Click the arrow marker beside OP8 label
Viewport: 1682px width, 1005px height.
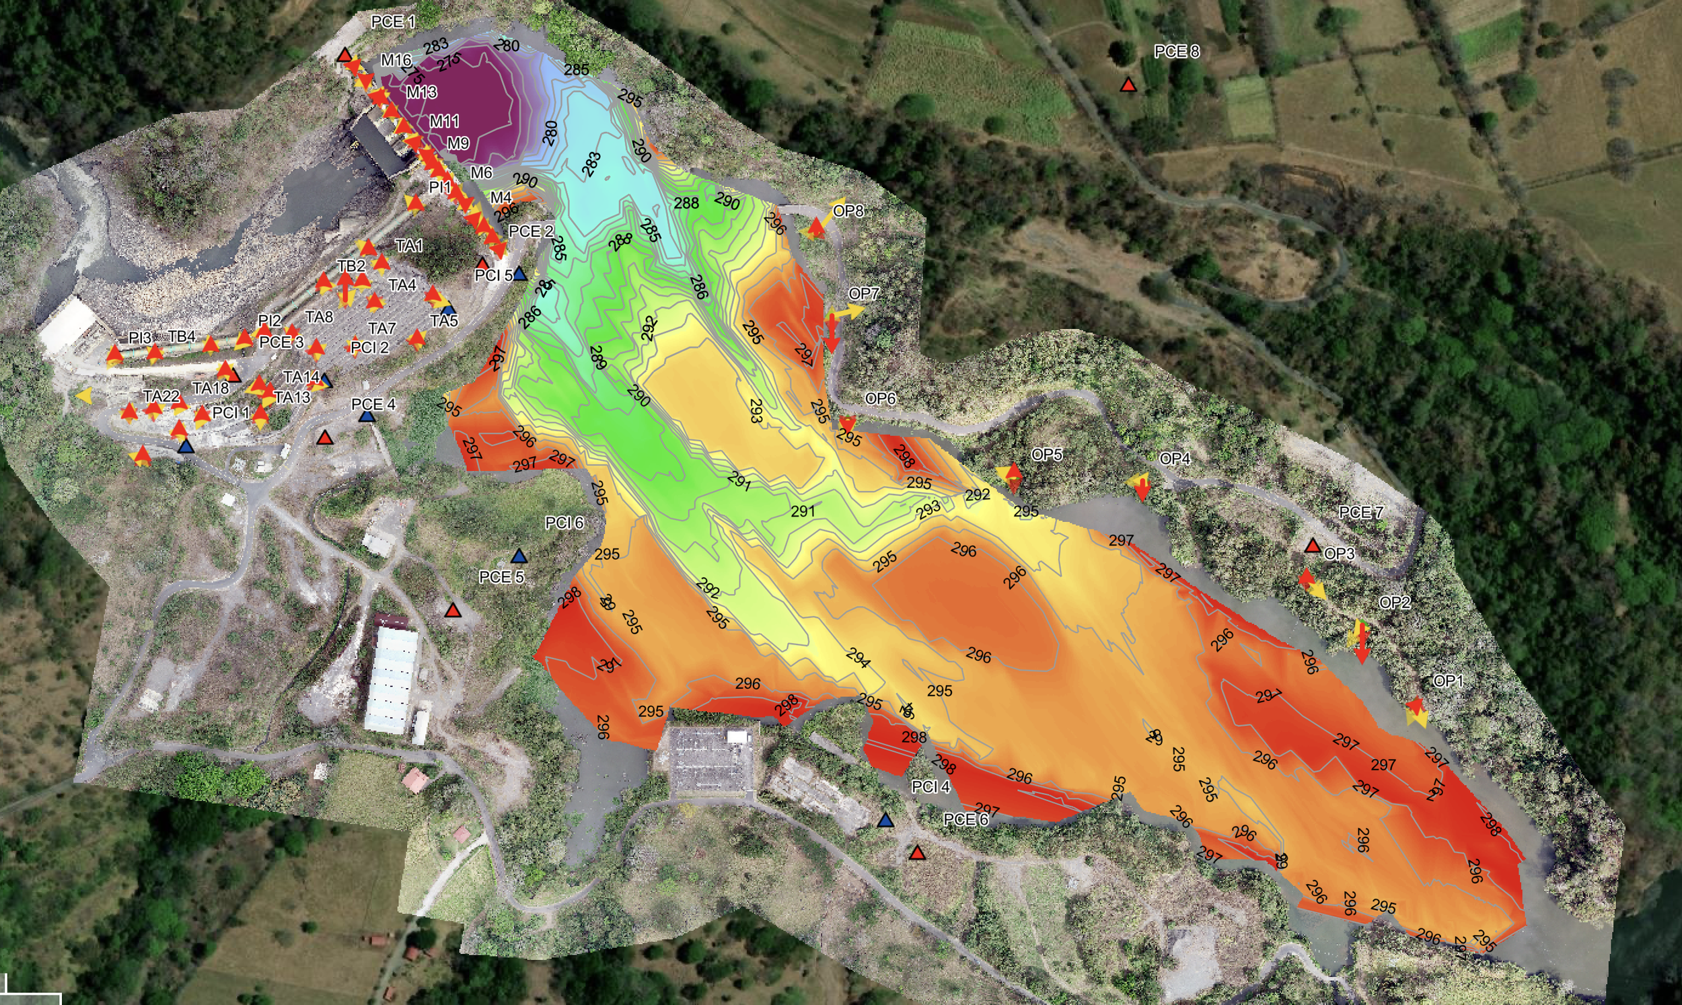pyautogui.click(x=817, y=225)
